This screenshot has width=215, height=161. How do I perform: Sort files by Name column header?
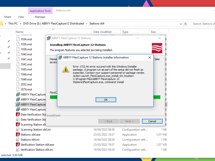pos(19,32)
